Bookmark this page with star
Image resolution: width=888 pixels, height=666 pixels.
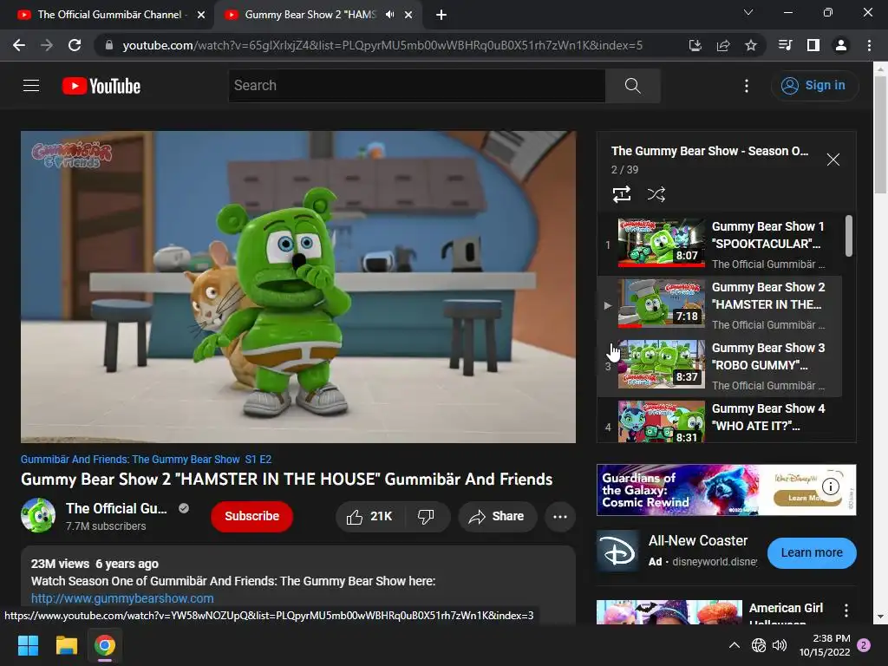pos(751,45)
